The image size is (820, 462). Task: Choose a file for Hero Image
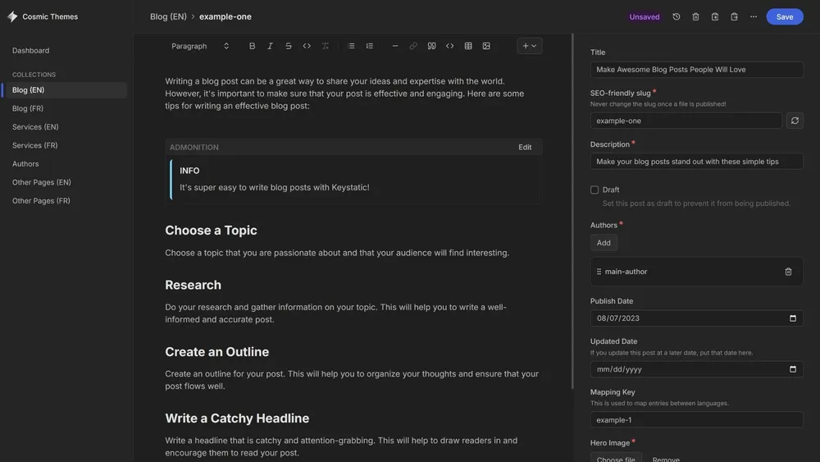point(616,459)
